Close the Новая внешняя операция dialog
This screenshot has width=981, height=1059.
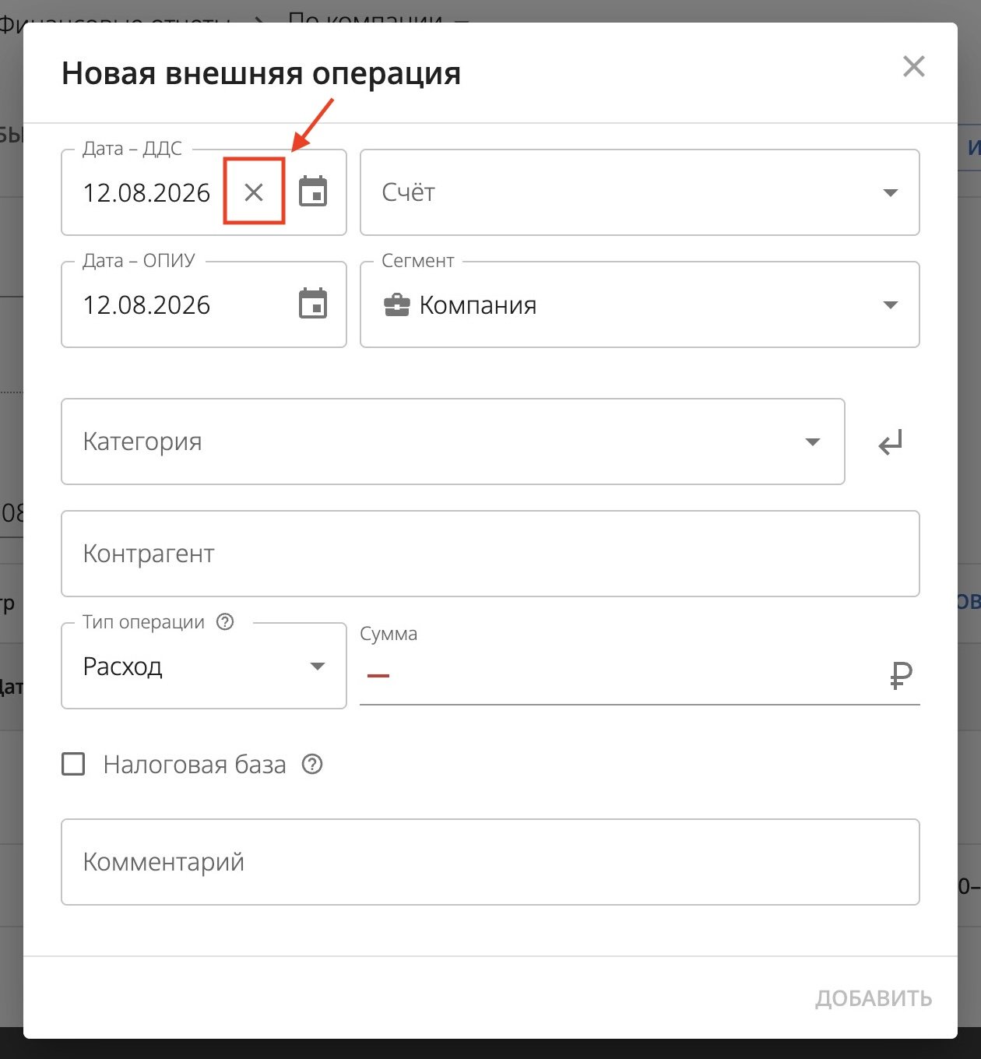tap(914, 66)
